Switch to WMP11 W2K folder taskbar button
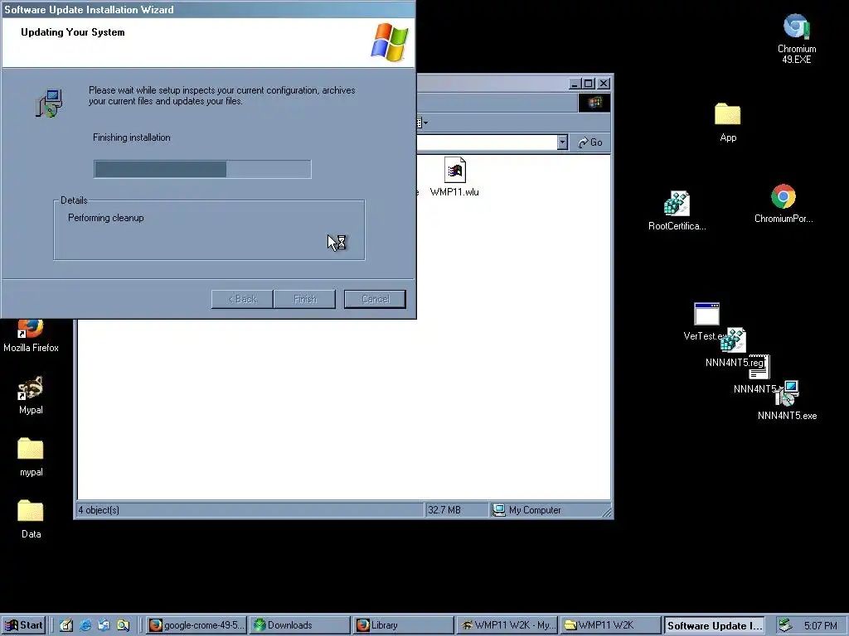Screen dimensions: 849x636 (x=610, y=625)
